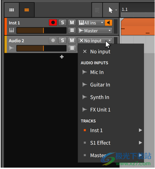Open Inst 1 automation lanes button
155x169 pixels.
(x=72, y=30)
